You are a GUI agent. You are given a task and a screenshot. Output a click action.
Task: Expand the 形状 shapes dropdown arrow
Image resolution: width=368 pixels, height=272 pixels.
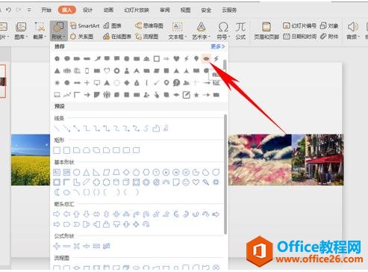point(64,37)
